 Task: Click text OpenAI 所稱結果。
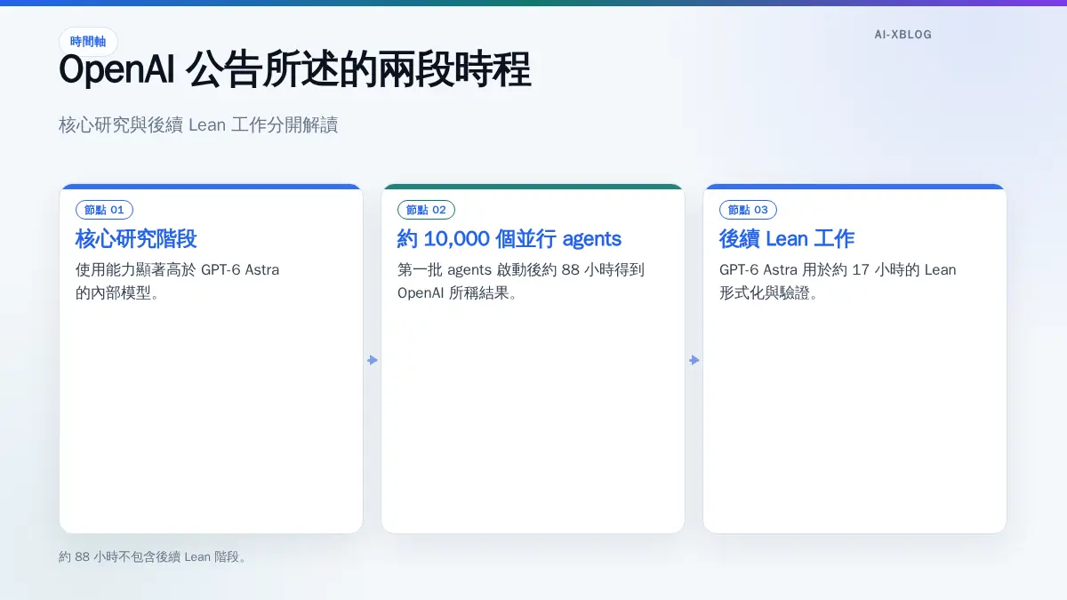pos(457,292)
